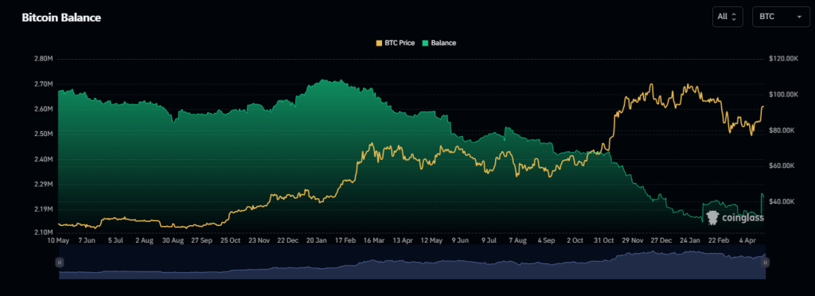Image resolution: width=815 pixels, height=296 pixels.
Task: Click the 27 Dec date label
Action: [x=662, y=241]
